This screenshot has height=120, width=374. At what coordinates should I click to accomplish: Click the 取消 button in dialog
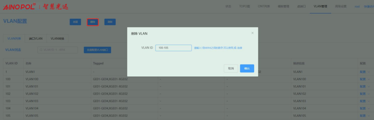click(x=231, y=68)
